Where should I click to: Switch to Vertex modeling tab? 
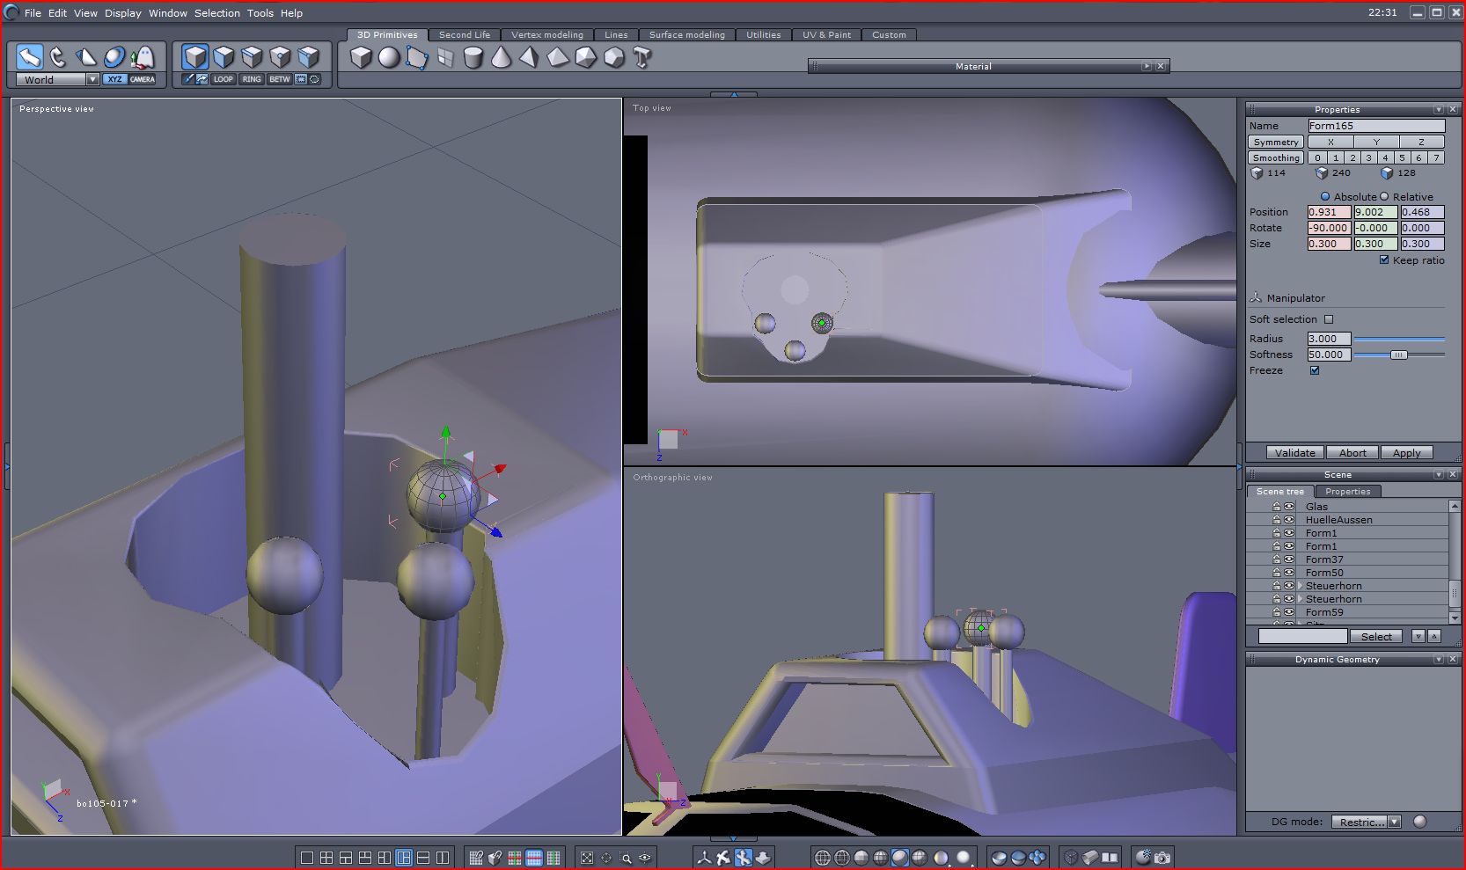pos(546,35)
